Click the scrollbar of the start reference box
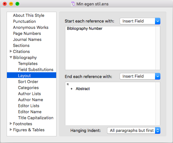This screenshot has width=173, height=143. (158, 48)
